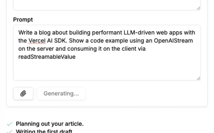Screen dimensions: 214x133
Task: Click the Prompt field label
Action: (x=23, y=20)
